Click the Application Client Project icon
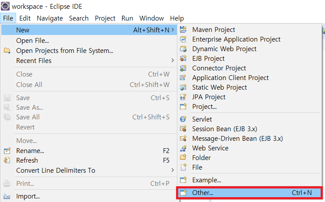This screenshot has width=325, height=202. tap(183, 77)
